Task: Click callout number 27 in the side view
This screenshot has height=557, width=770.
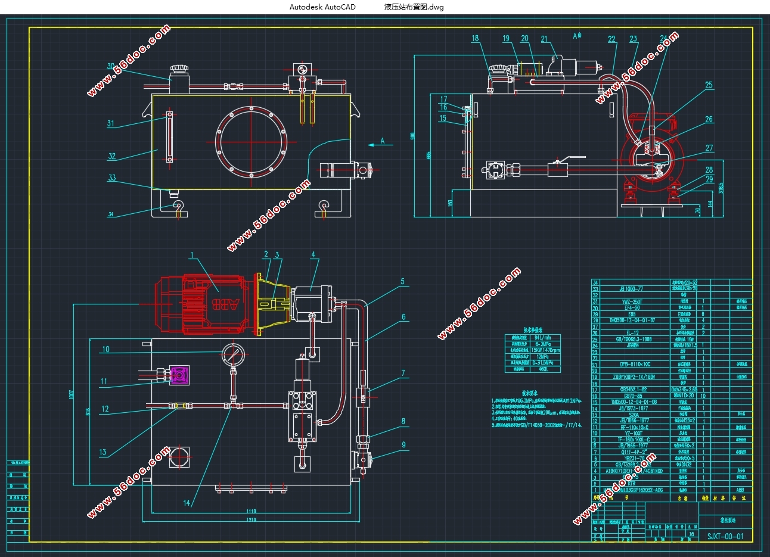Action: point(709,148)
